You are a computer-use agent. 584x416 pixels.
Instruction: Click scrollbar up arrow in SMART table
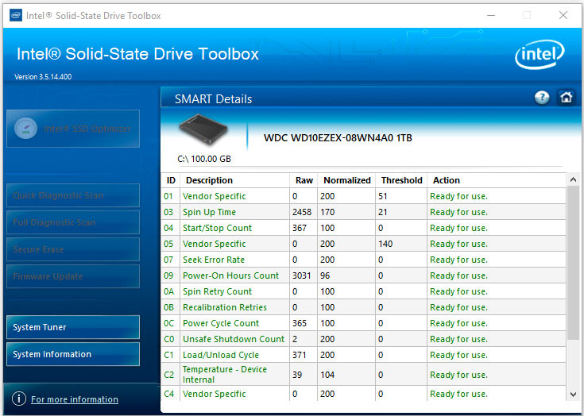(x=573, y=180)
